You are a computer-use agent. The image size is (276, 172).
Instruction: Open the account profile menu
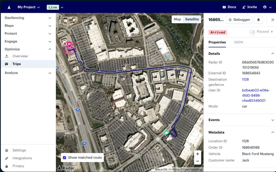click(267, 7)
